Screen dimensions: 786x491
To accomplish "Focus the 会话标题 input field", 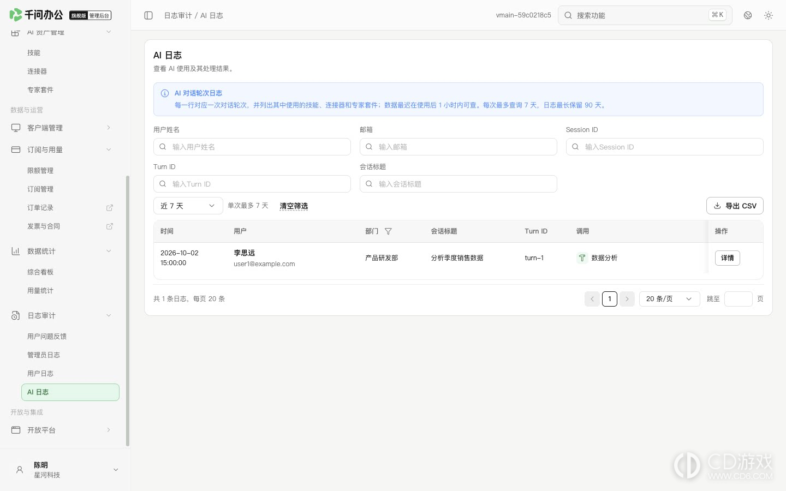I will 458,184.
